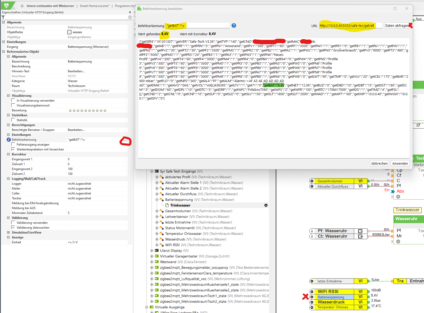Open settings gear on Trinkwasser tree row
Viewport: 424px width, 313px height.
pyautogui.click(x=266, y=205)
